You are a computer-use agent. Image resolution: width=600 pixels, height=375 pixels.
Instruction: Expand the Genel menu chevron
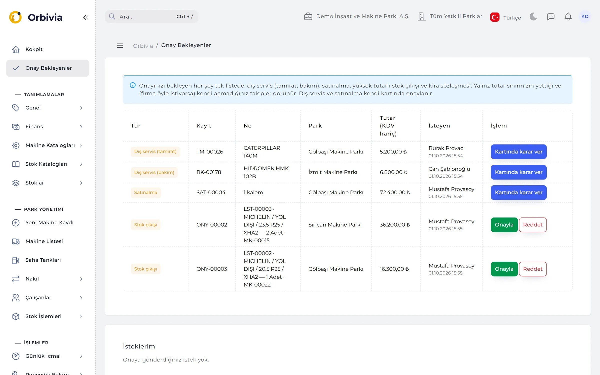click(x=81, y=108)
